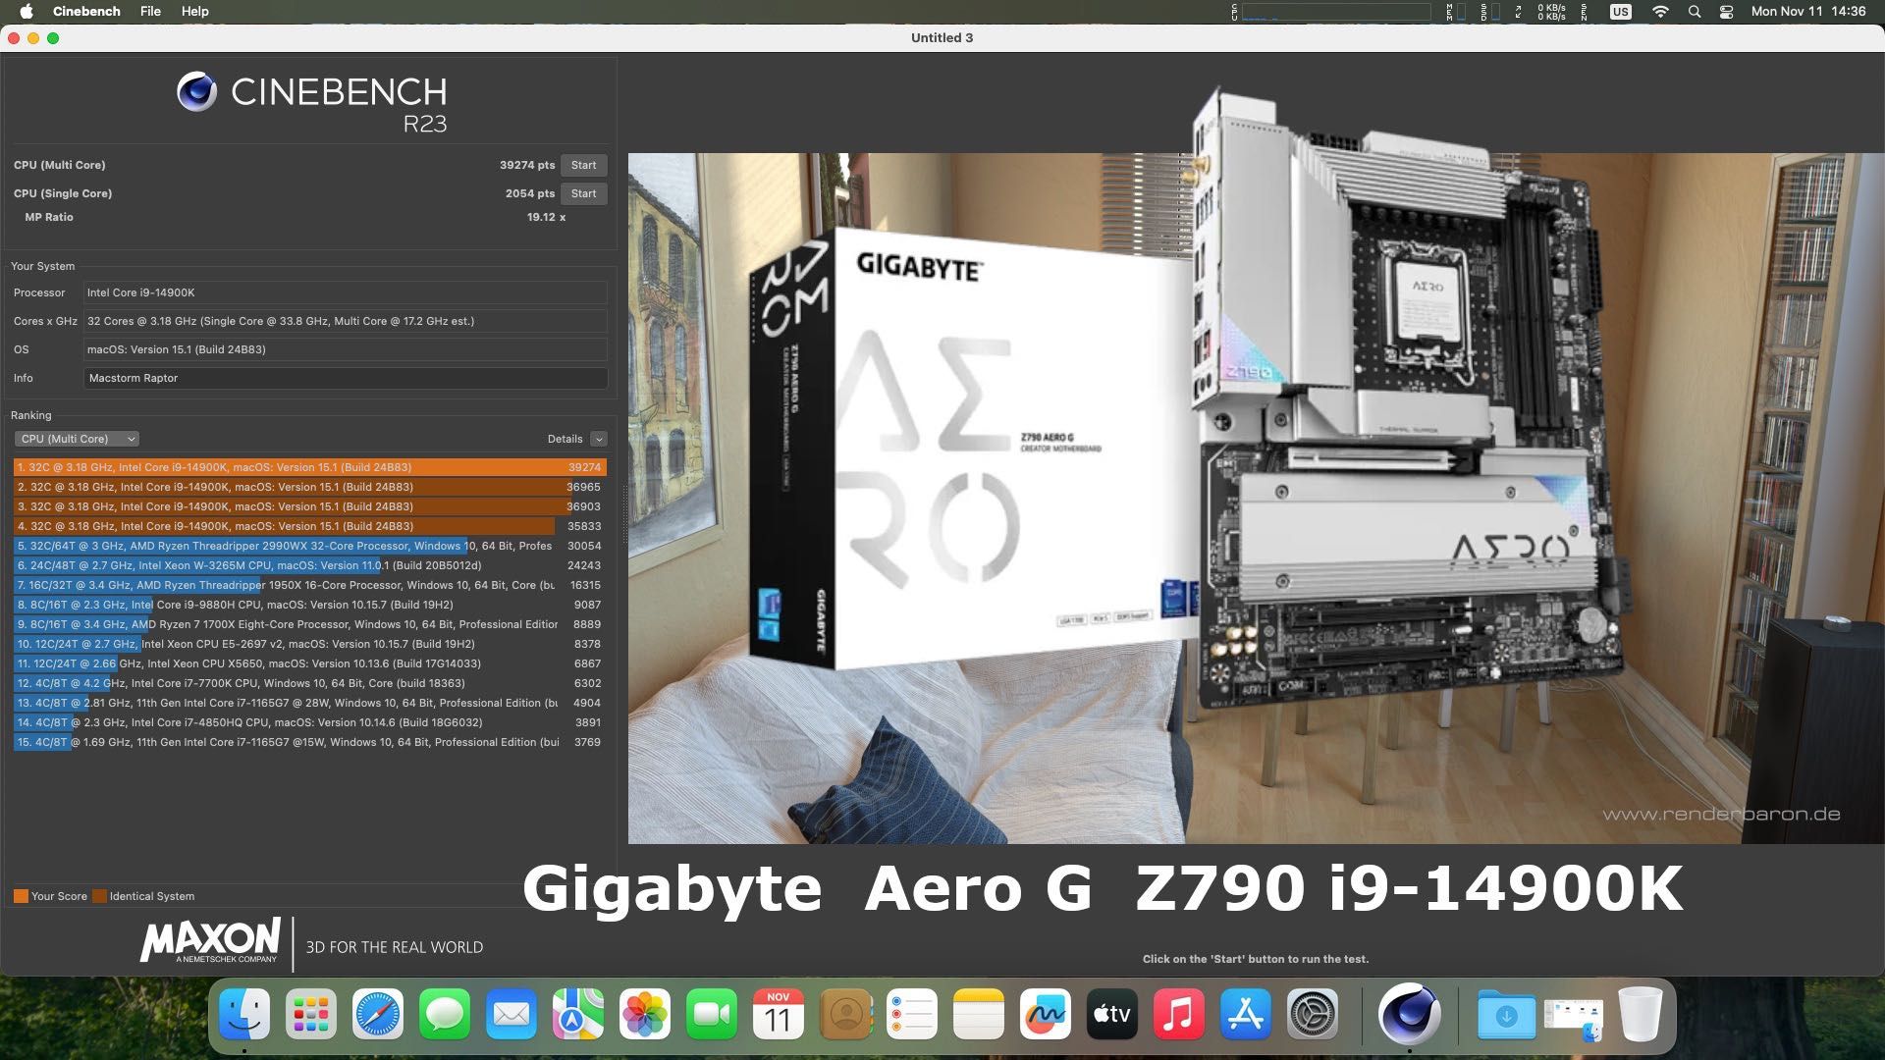Viewport: 1885px width, 1060px height.
Task: Select the ranking row scoring 36903
Action: [310, 506]
